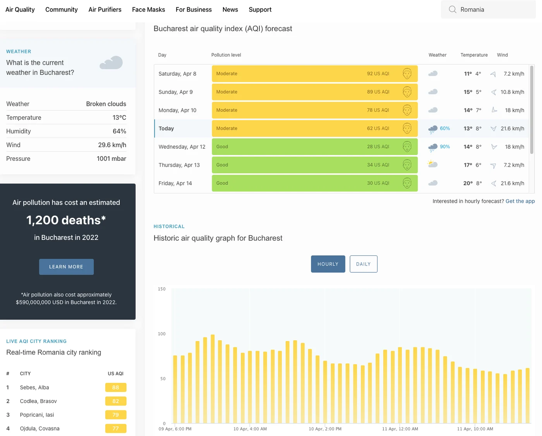Click the search magnifier icon
The width and height of the screenshot is (542, 436).
(452, 9)
